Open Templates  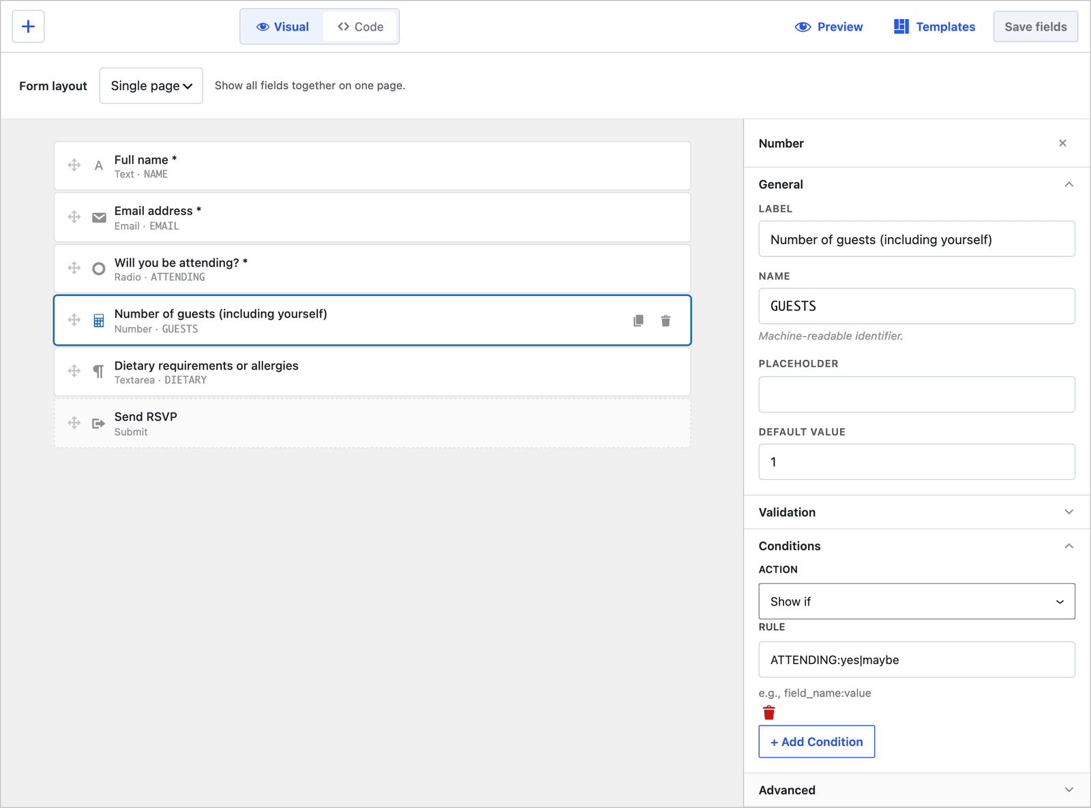934,27
